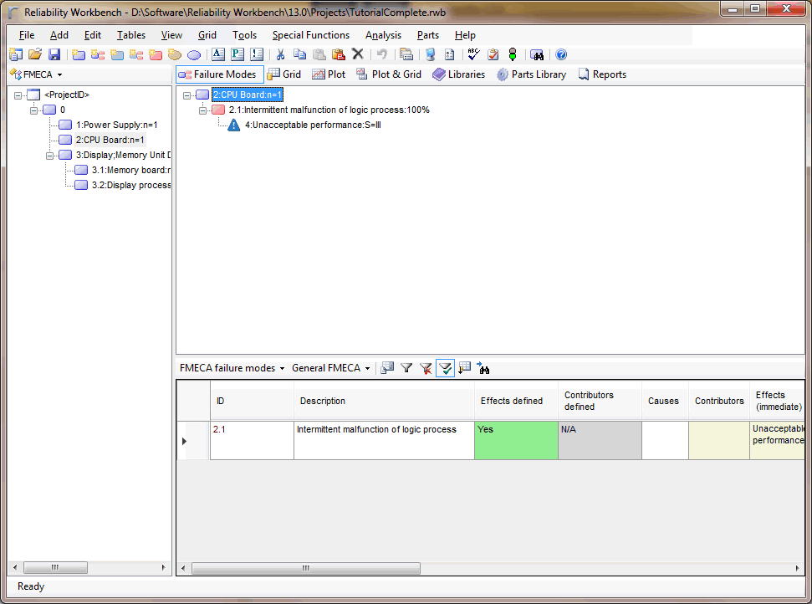Open the Reports view
The width and height of the screenshot is (812, 604).
601,74
